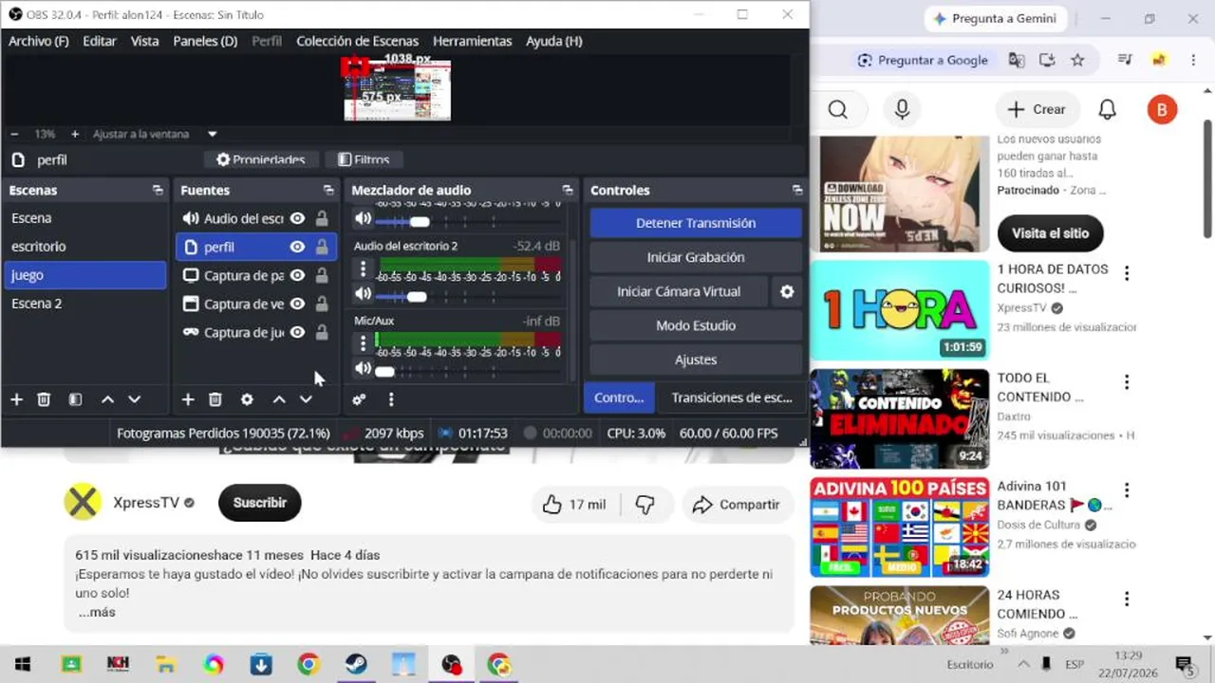Open the YouTube account avatar B
The height and width of the screenshot is (683, 1215).
click(x=1162, y=109)
